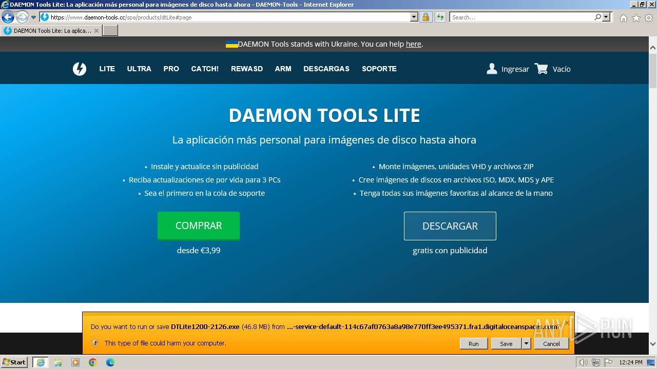This screenshot has height=369, width=657.
Task: Open the ULTRA menu item
Action: (x=139, y=69)
